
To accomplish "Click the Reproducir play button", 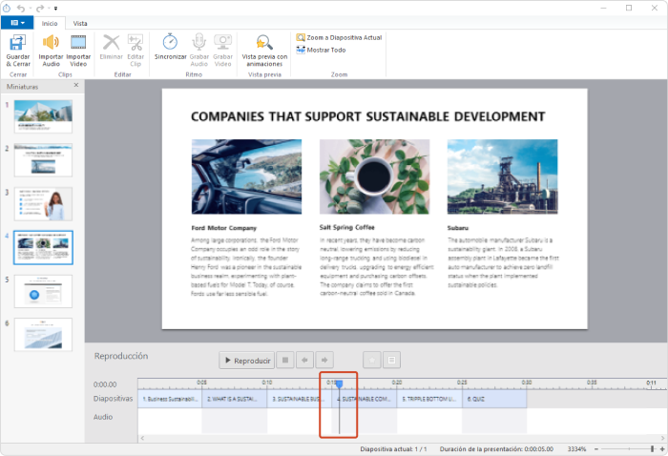I will (x=246, y=361).
